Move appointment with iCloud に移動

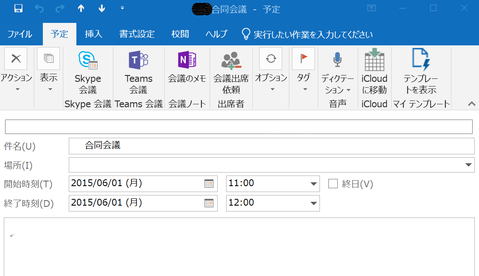pyautogui.click(x=374, y=72)
